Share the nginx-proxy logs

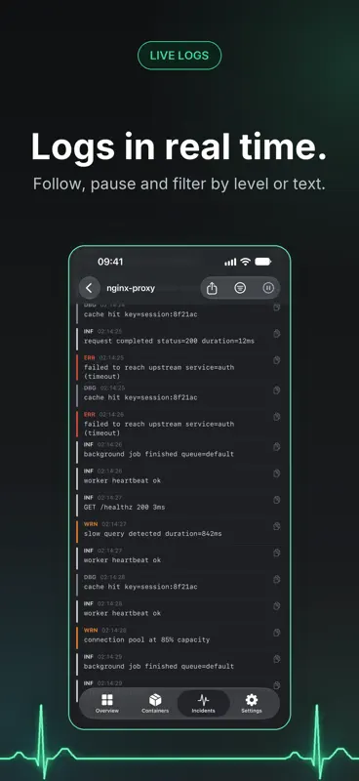point(212,288)
